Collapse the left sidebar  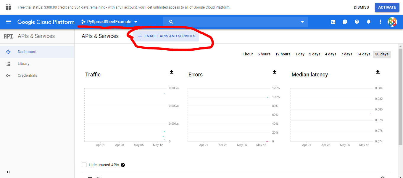[x=8, y=172]
